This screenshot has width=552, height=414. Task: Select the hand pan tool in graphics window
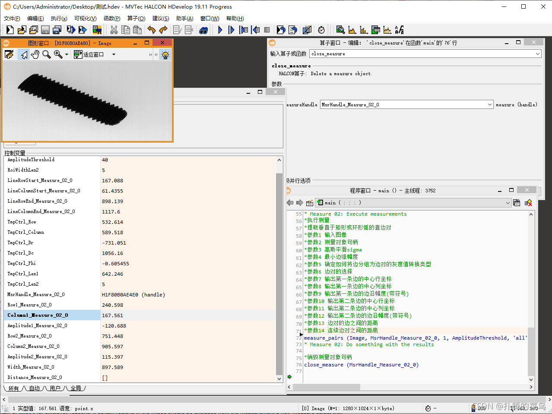coord(35,54)
